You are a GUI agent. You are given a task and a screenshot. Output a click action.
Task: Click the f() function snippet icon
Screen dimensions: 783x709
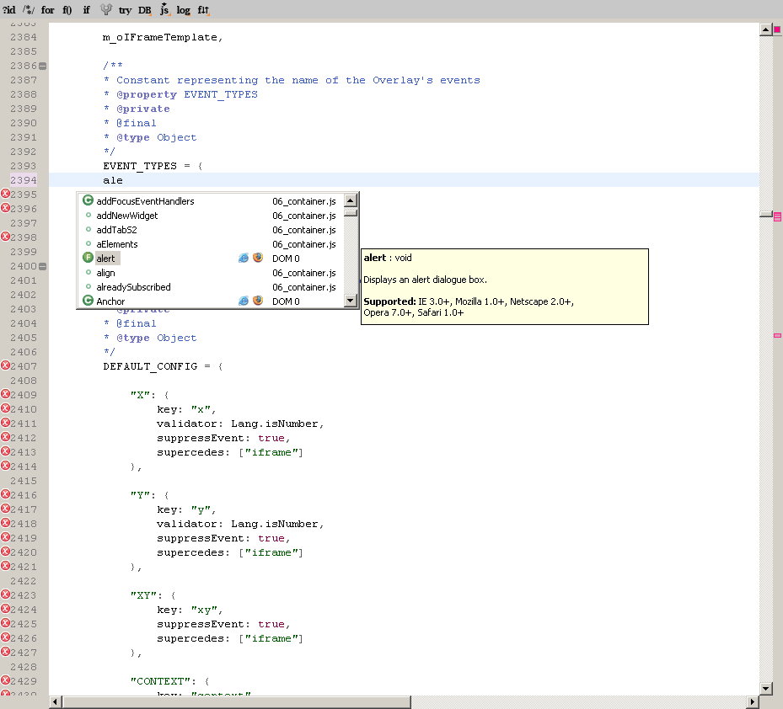[67, 10]
